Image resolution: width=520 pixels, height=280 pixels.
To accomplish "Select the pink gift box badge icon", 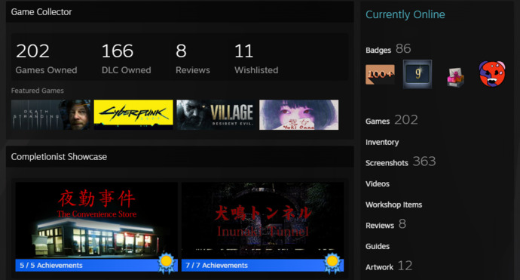I will click(455, 78).
